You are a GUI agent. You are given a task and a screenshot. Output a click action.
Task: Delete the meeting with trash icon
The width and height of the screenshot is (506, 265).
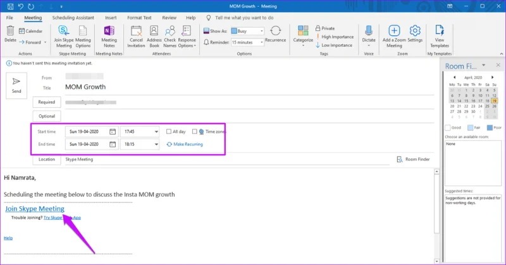pos(10,34)
